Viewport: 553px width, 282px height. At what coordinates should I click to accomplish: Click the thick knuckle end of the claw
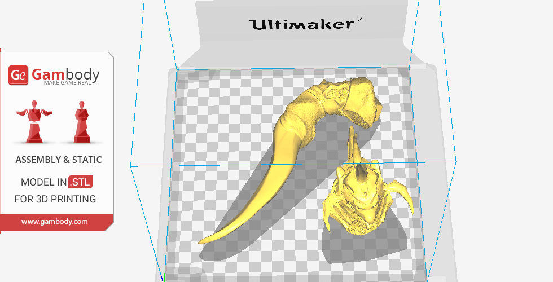pos(361,99)
